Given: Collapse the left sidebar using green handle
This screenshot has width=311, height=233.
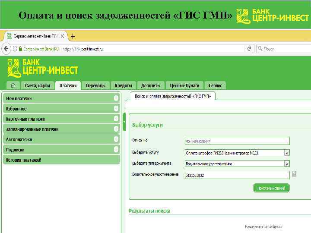Looking at the screenshot, I should (124, 122).
